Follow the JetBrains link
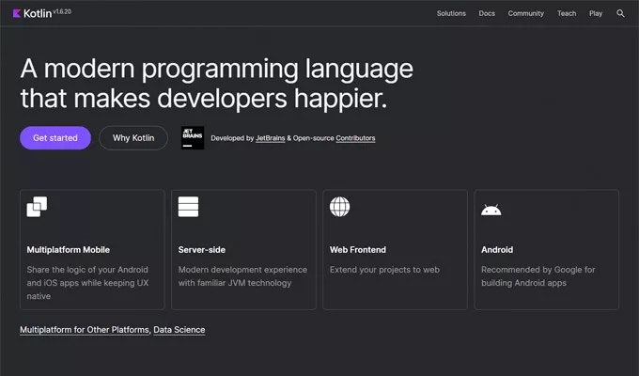Viewport: 639px width, 376px height. 271,138
